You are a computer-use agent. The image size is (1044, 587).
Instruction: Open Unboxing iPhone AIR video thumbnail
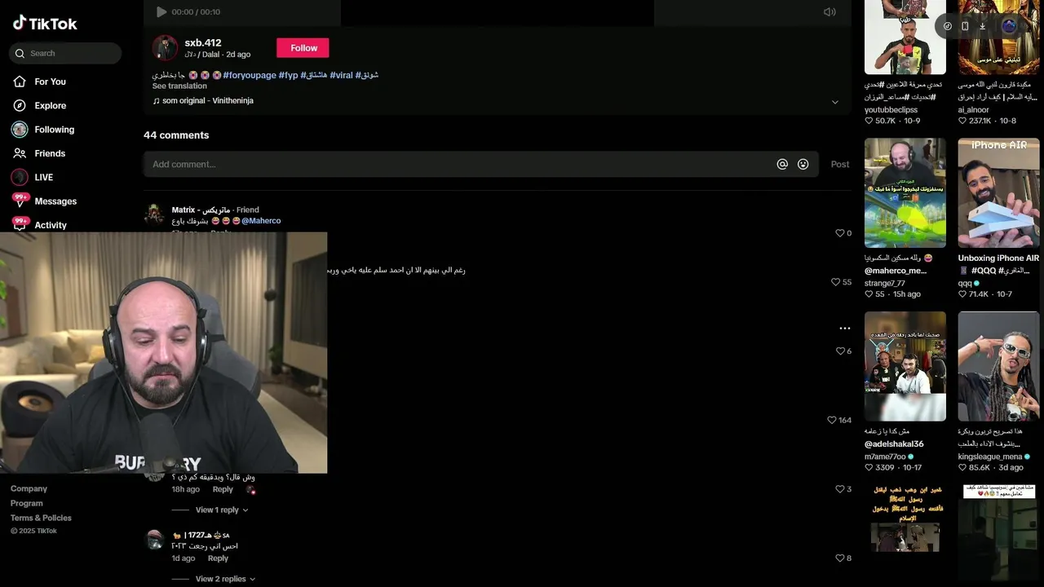(998, 192)
